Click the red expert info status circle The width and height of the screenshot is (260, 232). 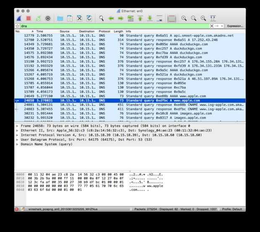tap(17, 209)
